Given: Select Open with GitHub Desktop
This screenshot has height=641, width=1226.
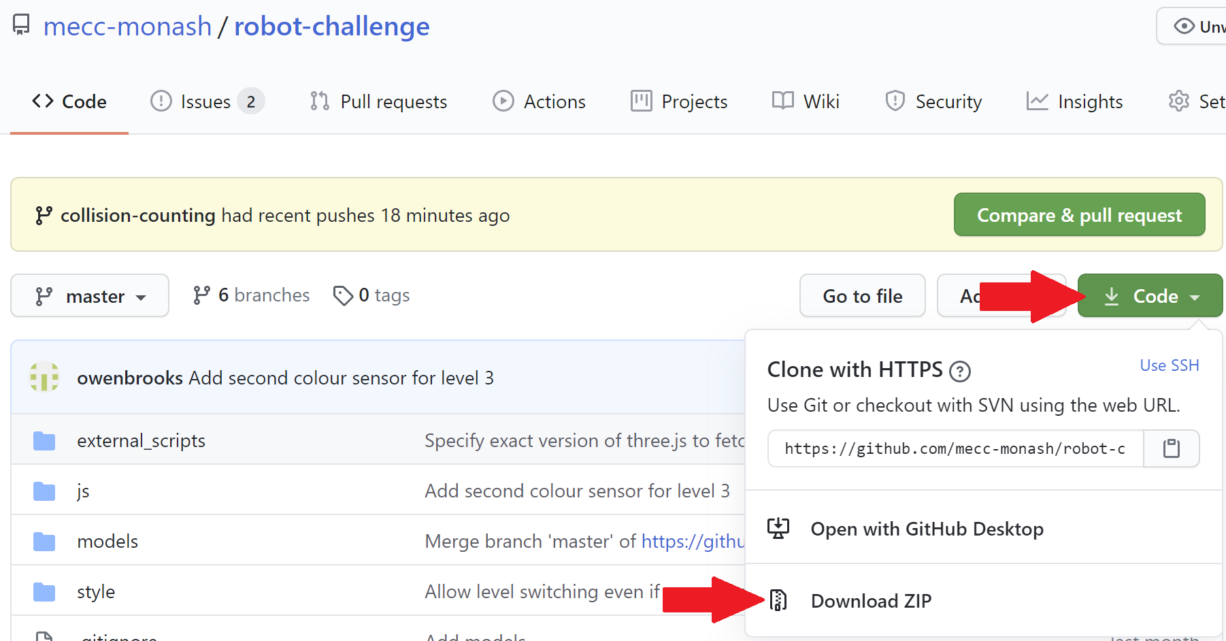Looking at the screenshot, I should point(927,529).
